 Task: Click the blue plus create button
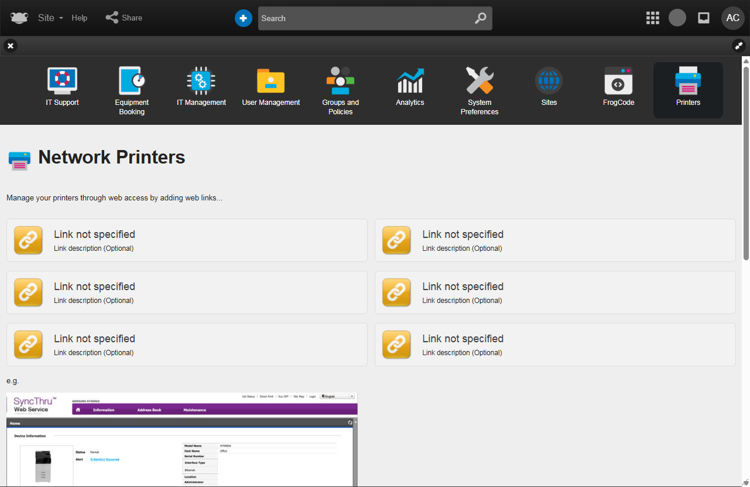tap(243, 18)
